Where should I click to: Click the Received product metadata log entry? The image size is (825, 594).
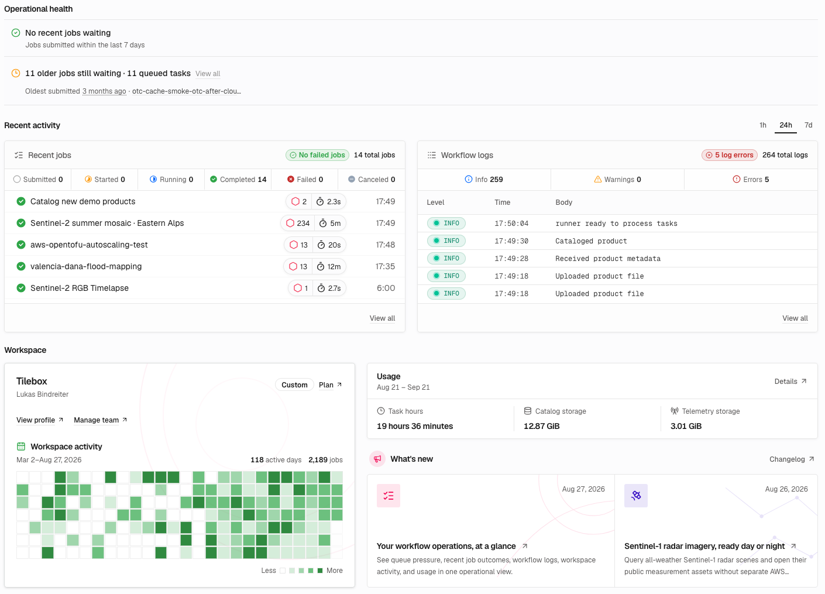pos(617,259)
